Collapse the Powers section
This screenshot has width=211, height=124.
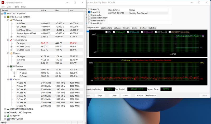click(8, 53)
